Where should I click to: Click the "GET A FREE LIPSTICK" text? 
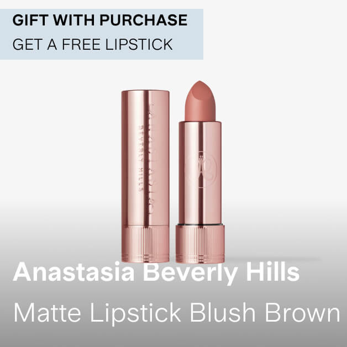coord(92,44)
